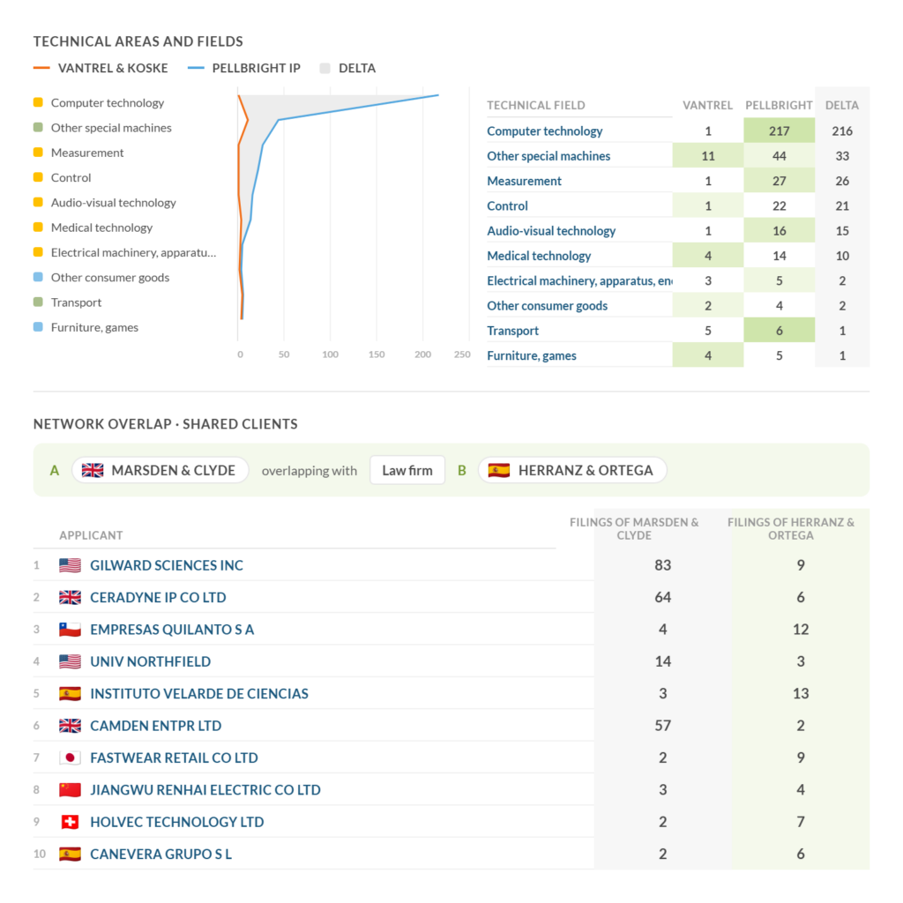Toggle the Vantrel & Koske legend series

[101, 68]
